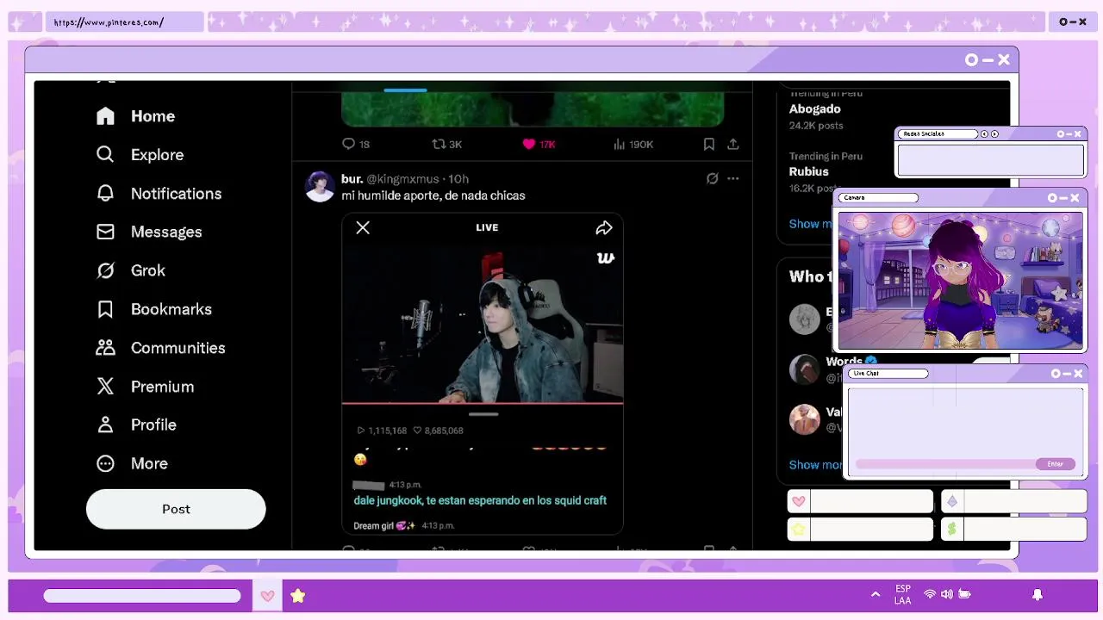The image size is (1103, 620).
Task: Open the bur. profile avatar
Action: (x=320, y=187)
